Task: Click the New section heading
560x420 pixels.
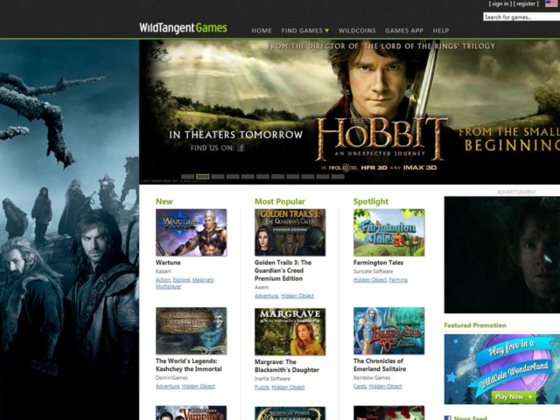Action: 164,201
